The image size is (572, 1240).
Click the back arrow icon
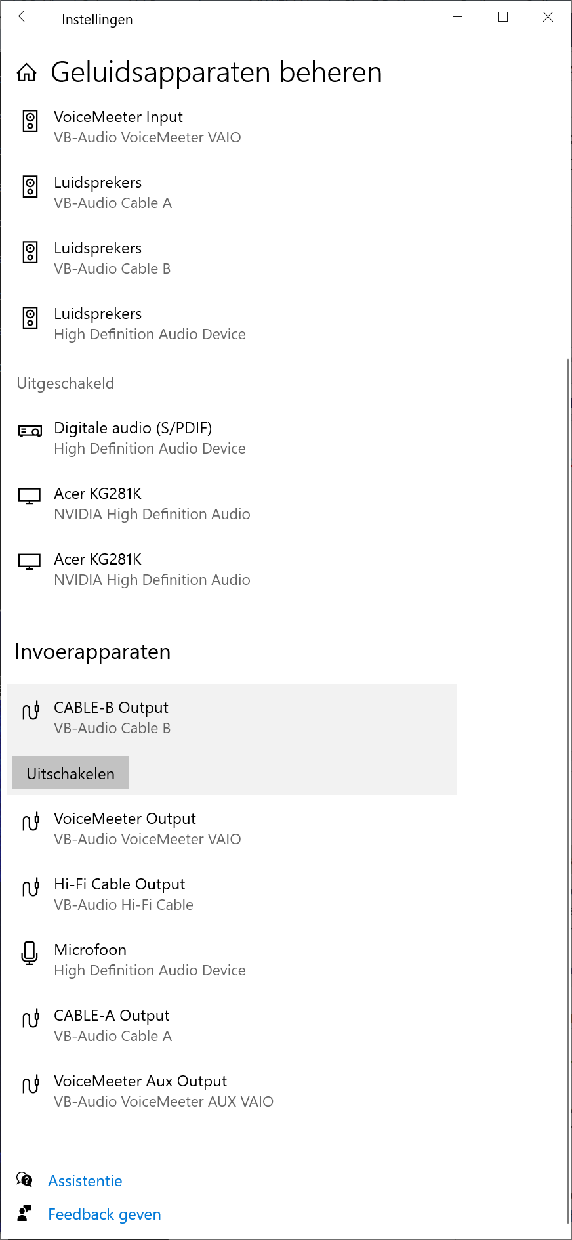(24, 17)
